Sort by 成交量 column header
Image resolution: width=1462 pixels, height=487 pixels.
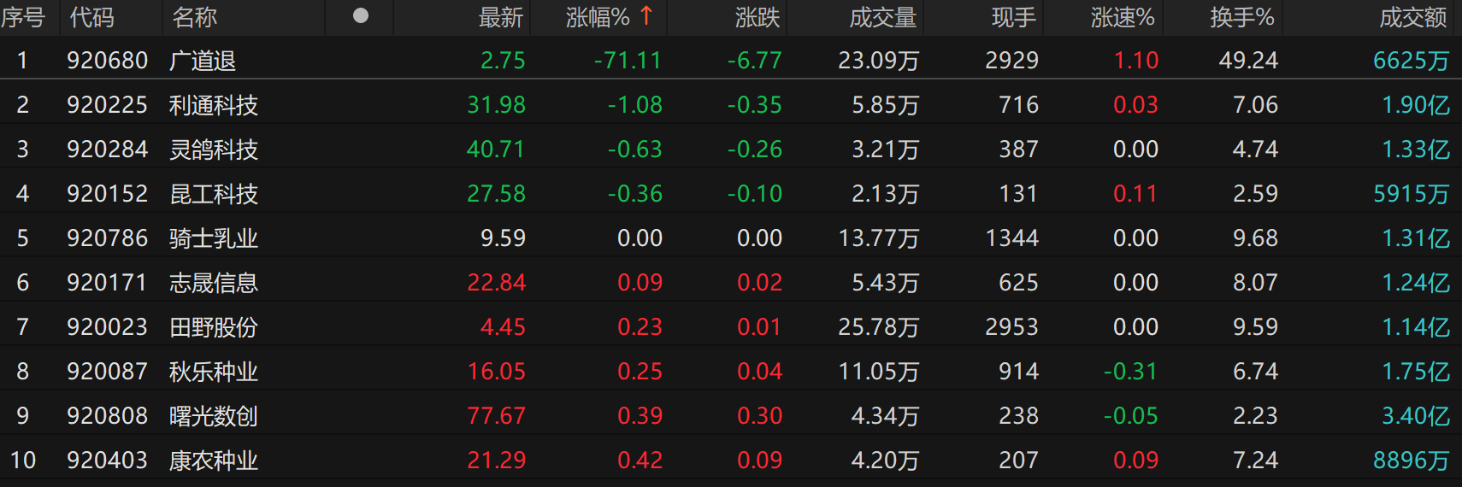coord(883,17)
